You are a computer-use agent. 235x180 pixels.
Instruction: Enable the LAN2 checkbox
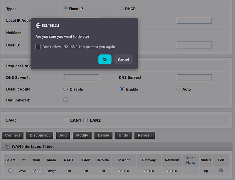86,120
